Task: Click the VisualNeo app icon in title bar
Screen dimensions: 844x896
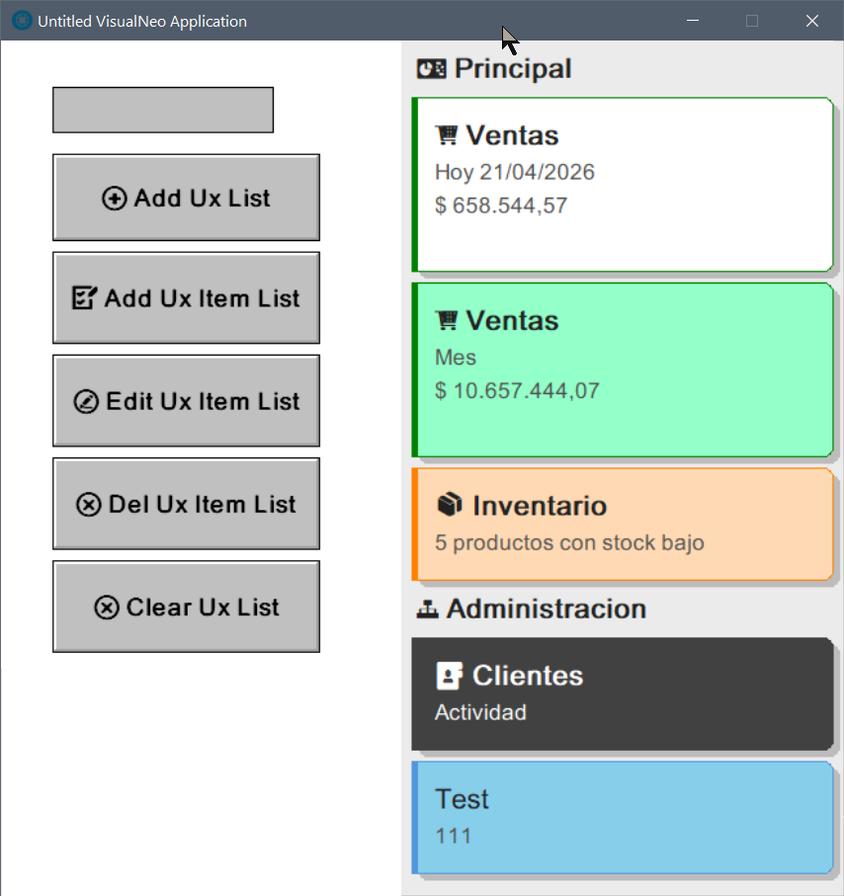Action: pyautogui.click(x=21, y=21)
